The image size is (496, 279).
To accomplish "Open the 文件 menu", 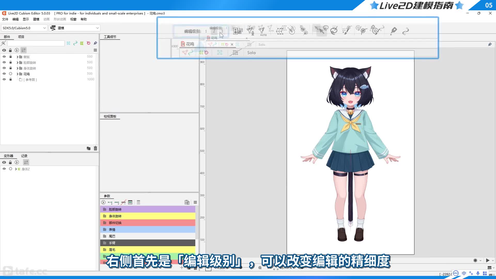I will coord(5,19).
